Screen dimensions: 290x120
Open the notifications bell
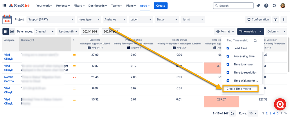tap(258, 6)
